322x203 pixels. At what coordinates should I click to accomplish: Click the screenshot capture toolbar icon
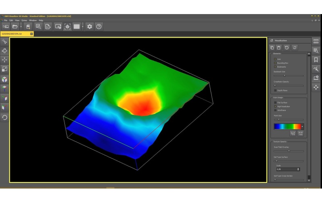point(58,27)
